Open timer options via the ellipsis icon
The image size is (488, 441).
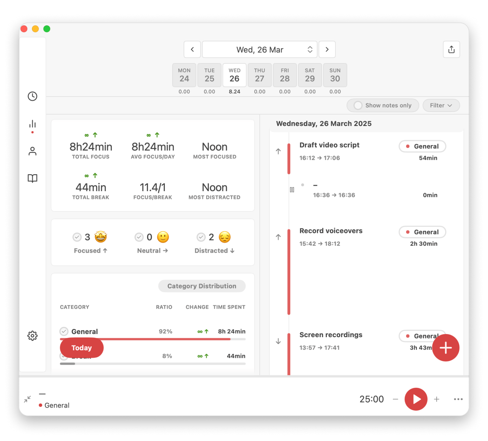coord(458,399)
